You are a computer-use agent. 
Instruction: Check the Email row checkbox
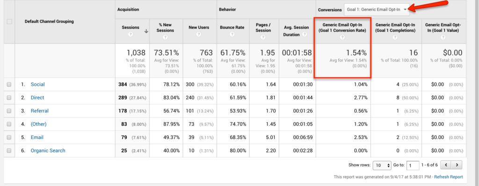(9, 138)
